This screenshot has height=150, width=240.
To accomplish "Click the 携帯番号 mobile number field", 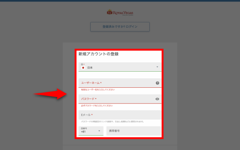I will [x=133, y=131].
